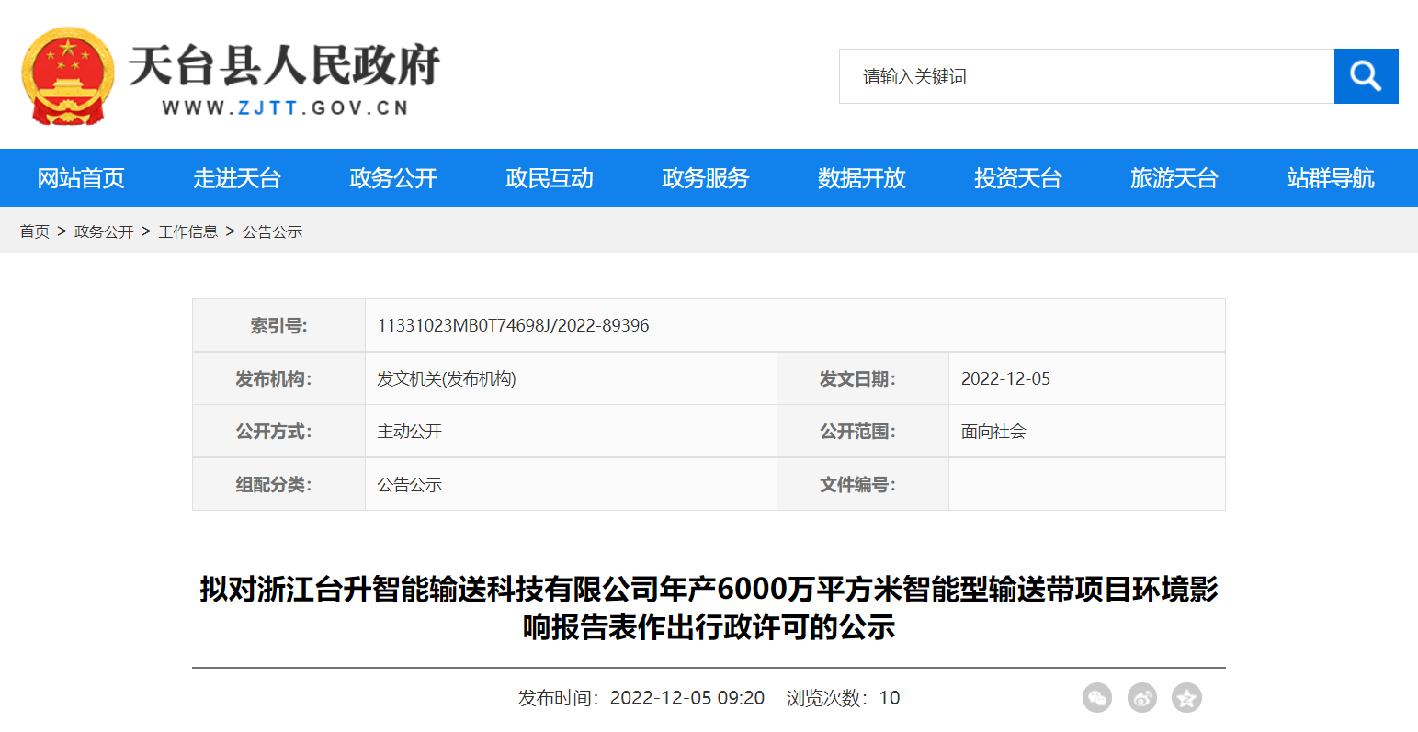Click the 天台县人民政府 site title

[284, 65]
